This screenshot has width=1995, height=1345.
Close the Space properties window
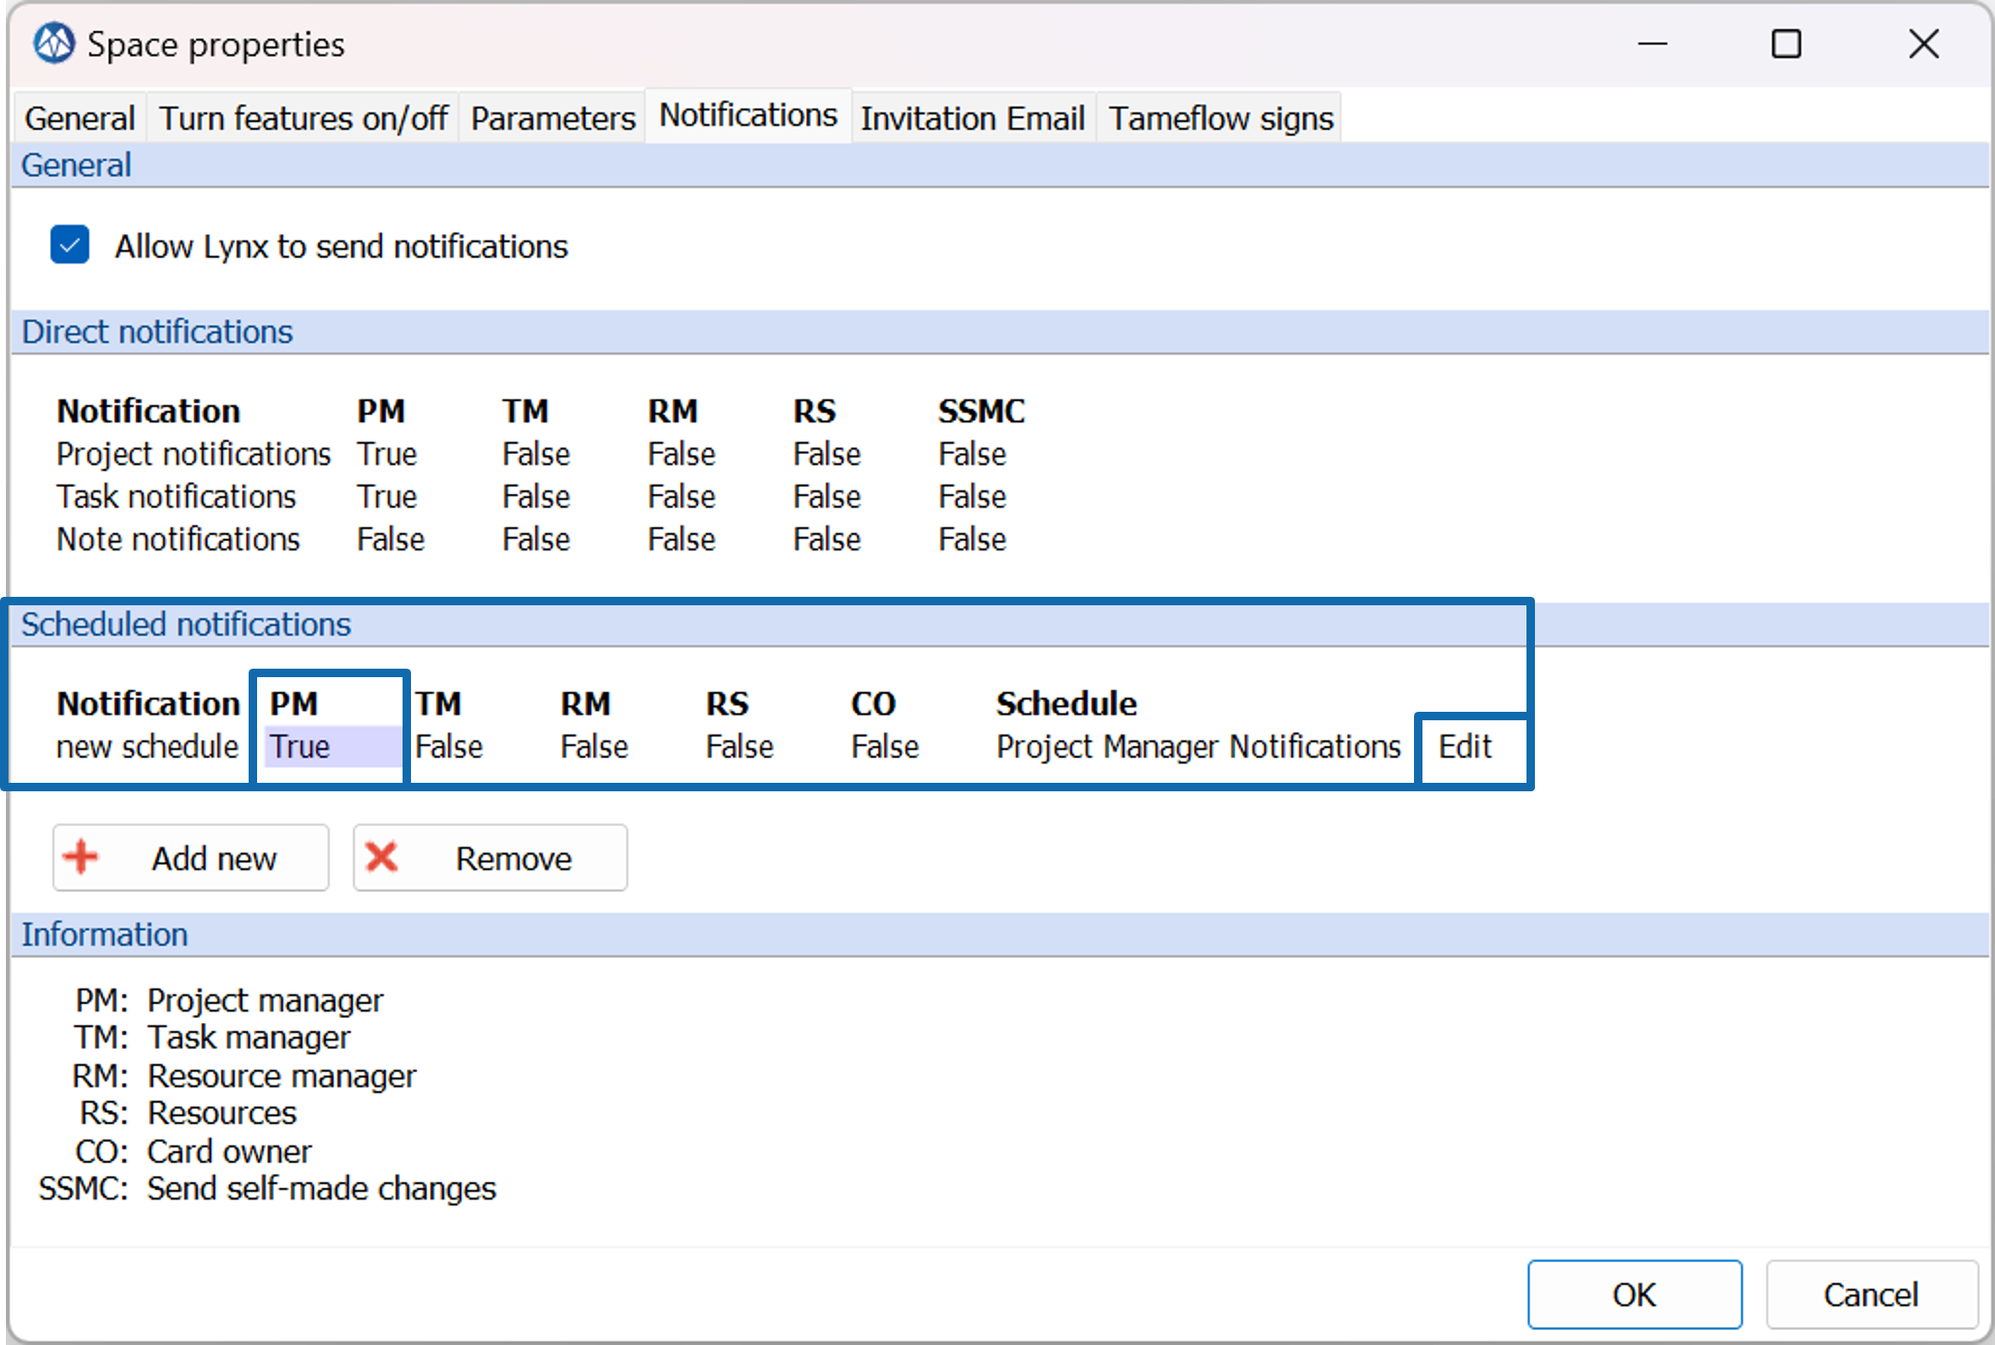1924,44
